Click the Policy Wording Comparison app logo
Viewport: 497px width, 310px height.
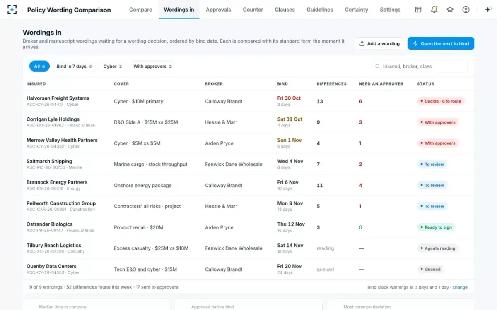coord(12,10)
